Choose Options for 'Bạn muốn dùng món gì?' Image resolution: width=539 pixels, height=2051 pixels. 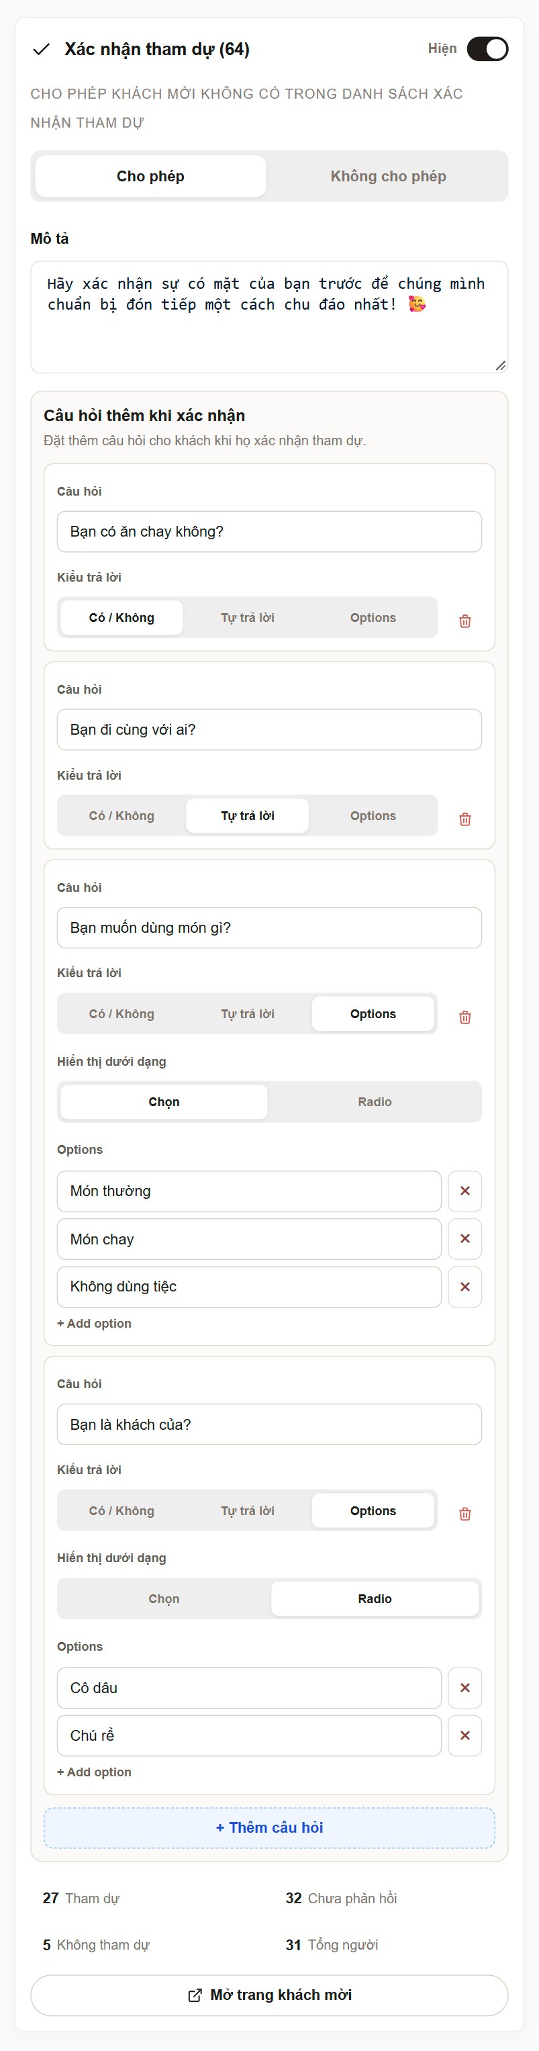coord(373,1013)
